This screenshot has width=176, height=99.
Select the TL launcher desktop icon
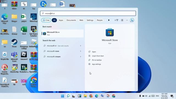coord(24,68)
